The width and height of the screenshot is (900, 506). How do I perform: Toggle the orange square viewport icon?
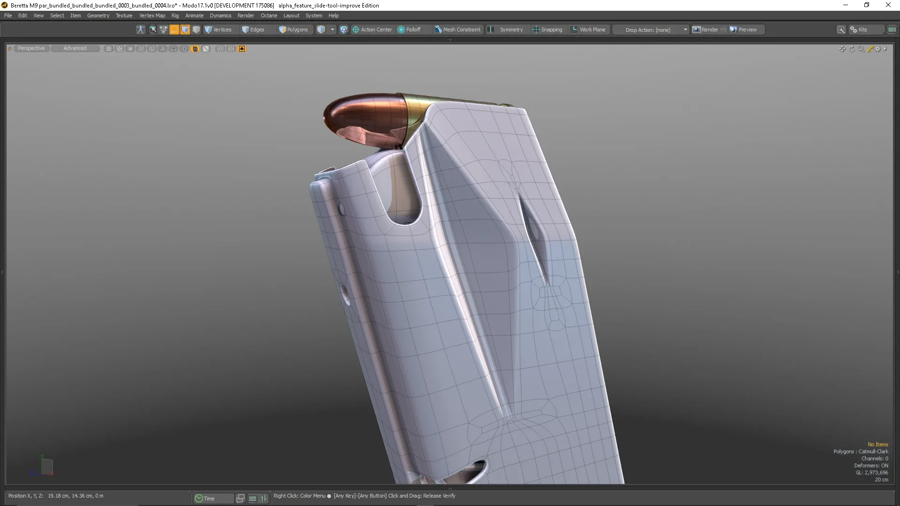point(242,49)
